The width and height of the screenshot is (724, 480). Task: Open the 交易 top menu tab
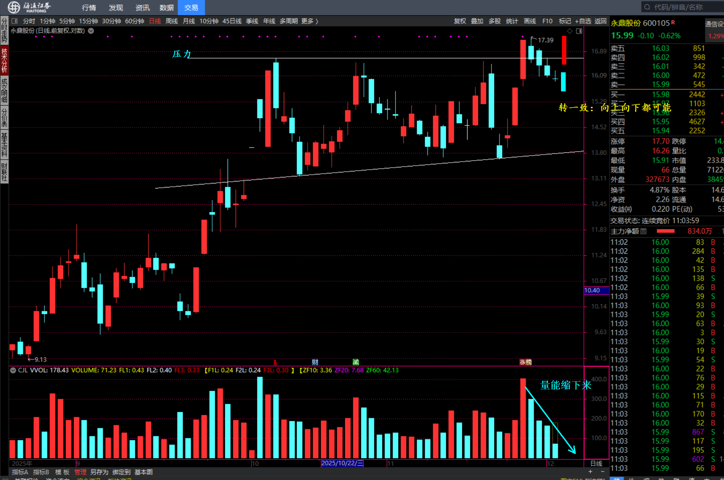point(191,7)
